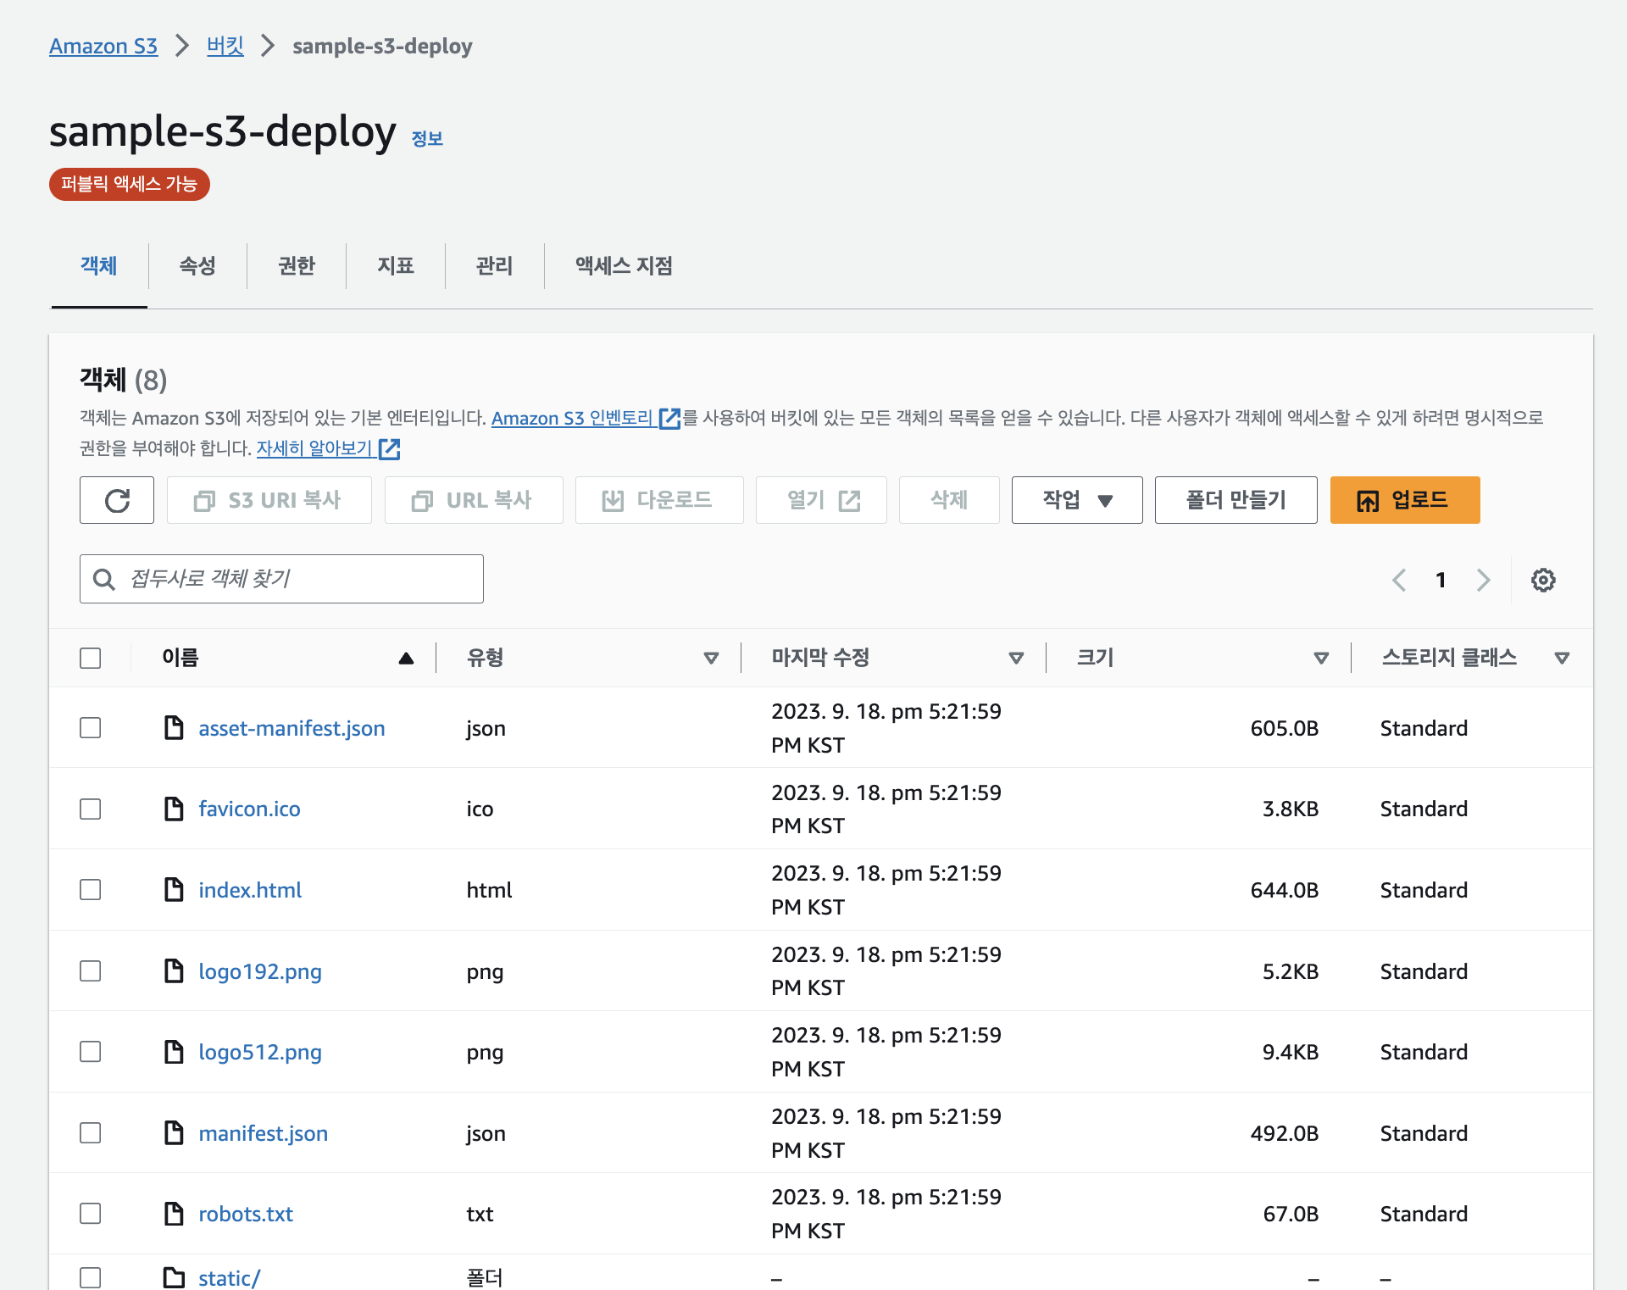
Task: Click the 폴더 만들기 button
Action: click(1236, 500)
